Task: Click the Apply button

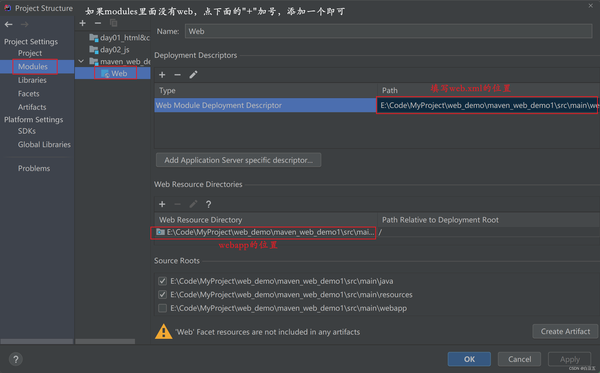Action: pos(569,359)
